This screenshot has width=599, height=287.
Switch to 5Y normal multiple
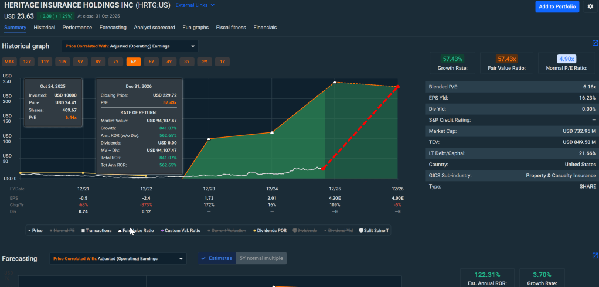point(261,258)
